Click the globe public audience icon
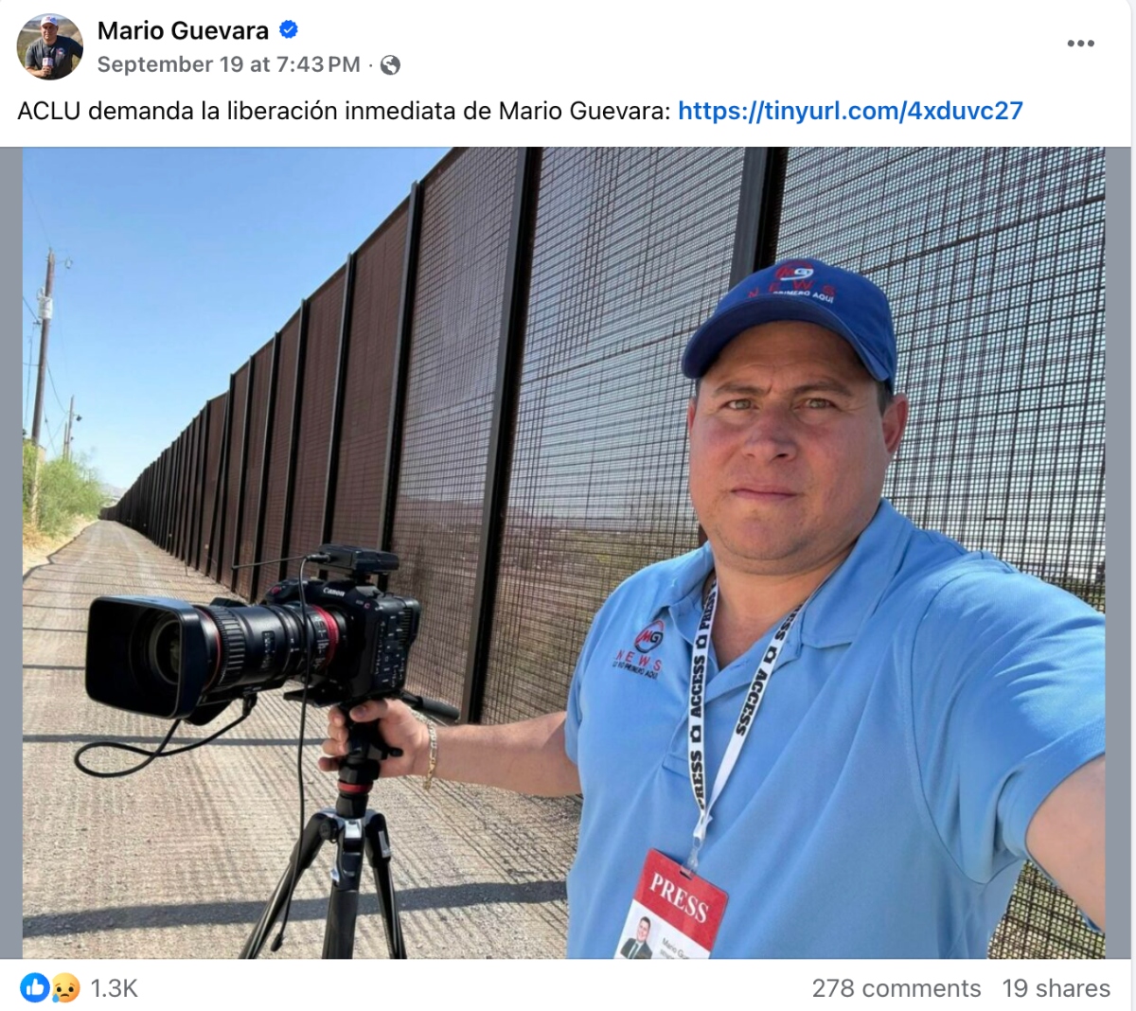This screenshot has height=1011, width=1136. click(390, 65)
